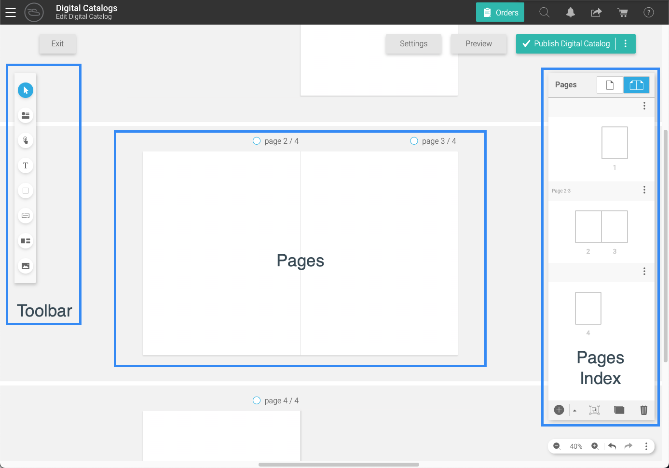Expand the add-page options arrow
This screenshot has height=468, width=669.
575,410
